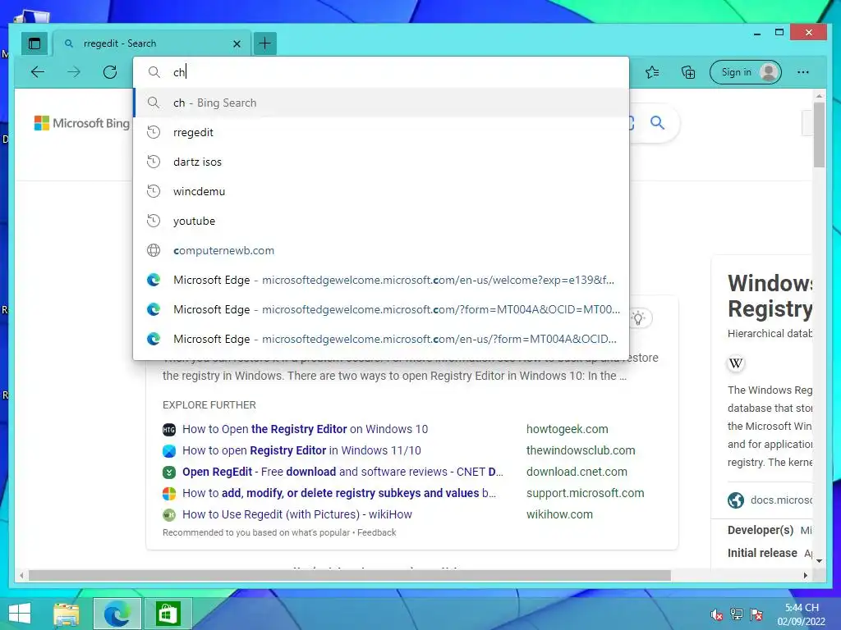Screen dimensions: 841x630
Task: Click the wikiHow favicon beside Regedit result
Action: [x=169, y=515]
